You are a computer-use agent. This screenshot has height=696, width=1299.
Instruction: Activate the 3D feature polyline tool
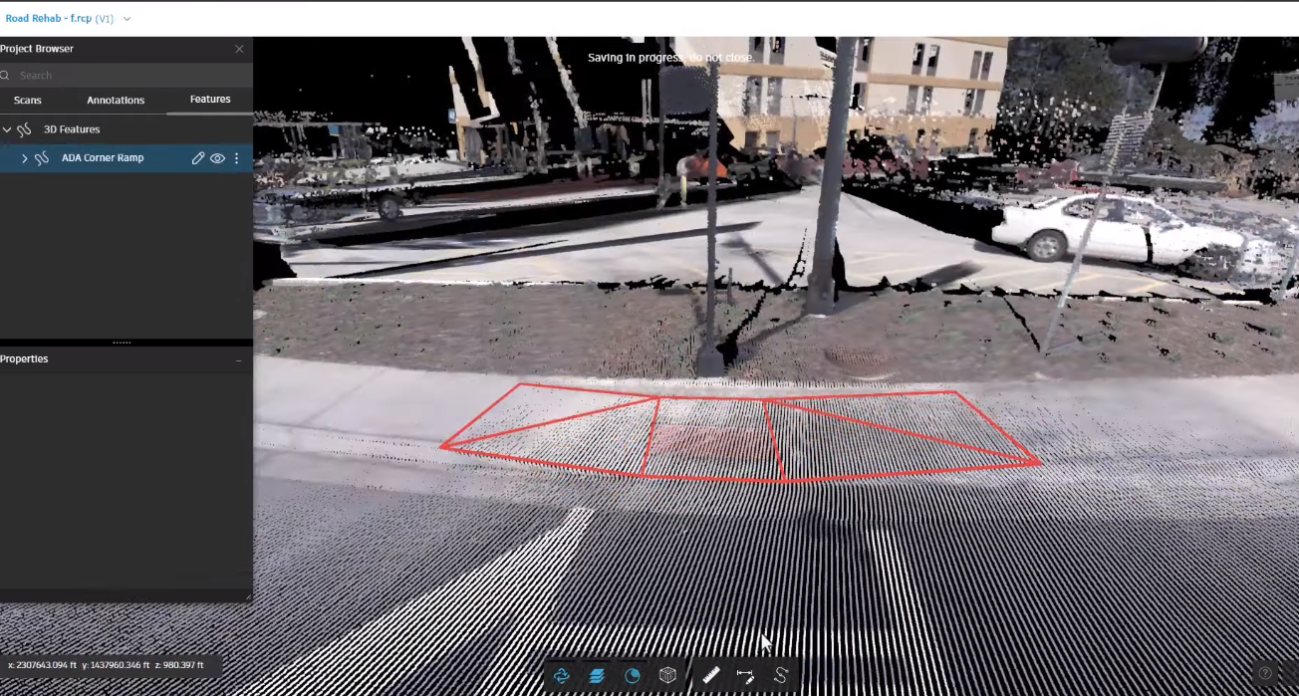point(781,675)
